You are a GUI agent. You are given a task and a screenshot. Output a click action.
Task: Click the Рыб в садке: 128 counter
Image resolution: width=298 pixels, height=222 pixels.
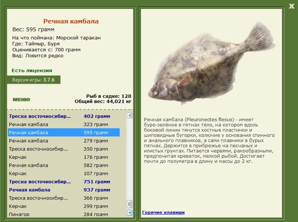(x=109, y=96)
